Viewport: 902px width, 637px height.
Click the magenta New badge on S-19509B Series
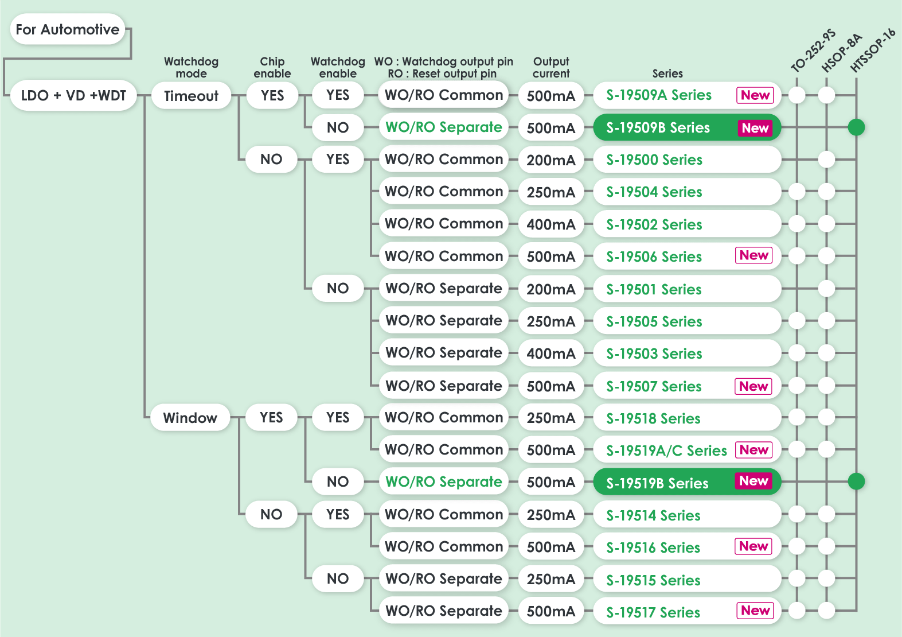(755, 128)
